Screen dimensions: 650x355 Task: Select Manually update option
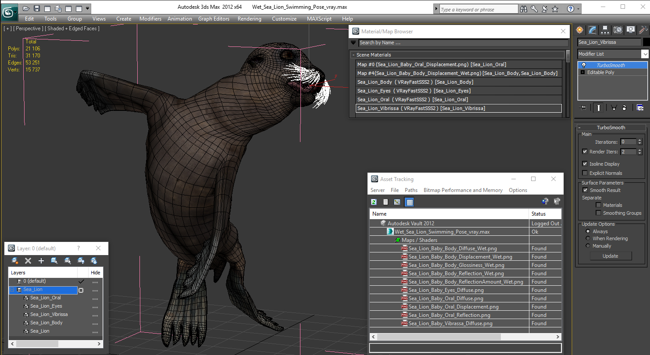click(588, 246)
